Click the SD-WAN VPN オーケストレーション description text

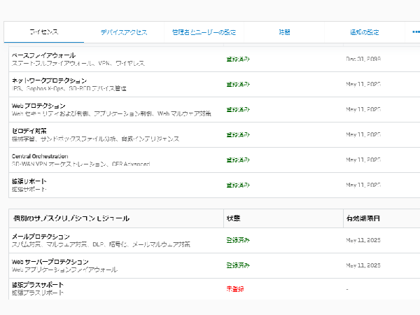tap(81, 164)
